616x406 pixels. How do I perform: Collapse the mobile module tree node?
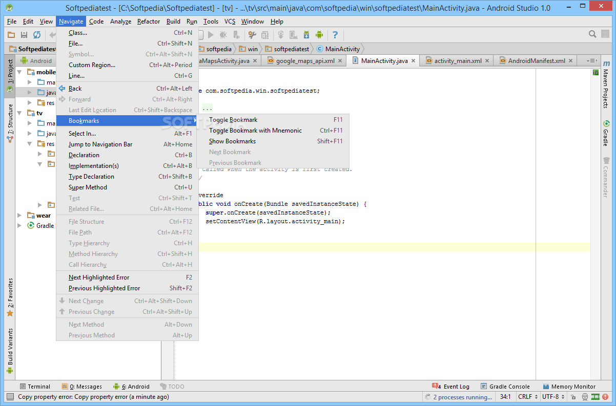[19, 72]
